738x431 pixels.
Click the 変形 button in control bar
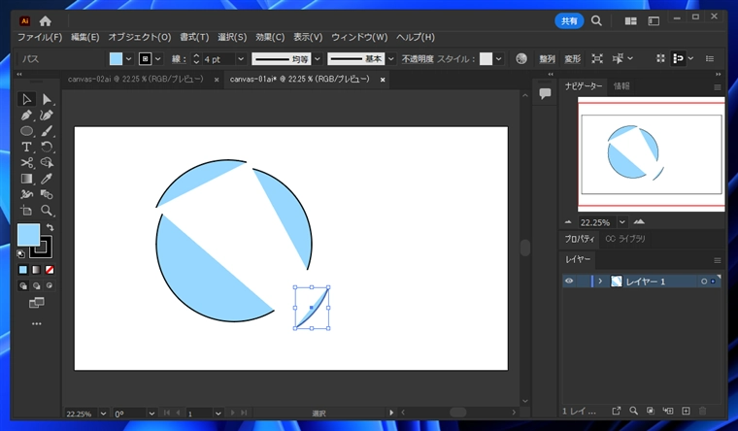573,59
